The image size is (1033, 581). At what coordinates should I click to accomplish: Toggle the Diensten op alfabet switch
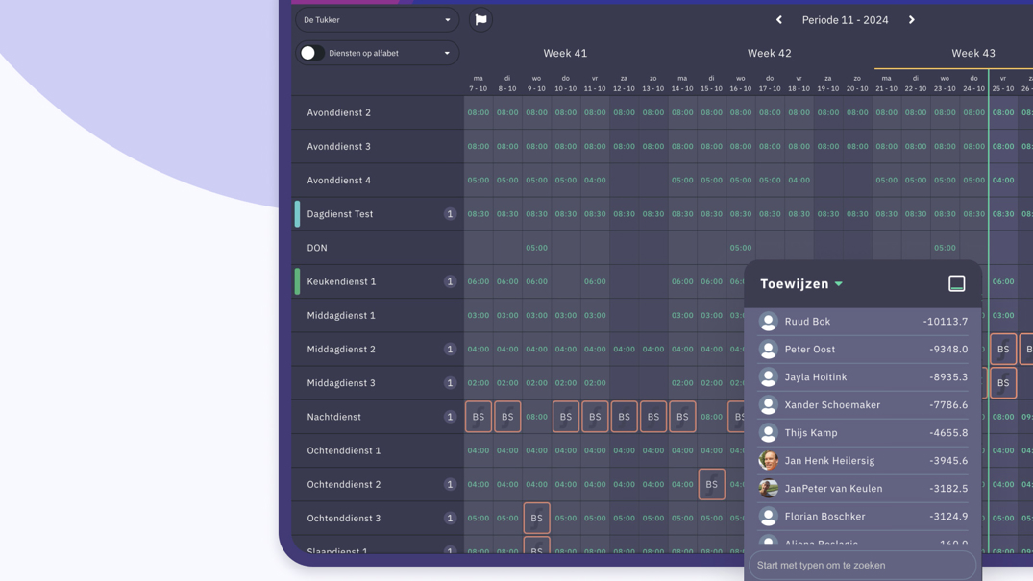tap(310, 53)
